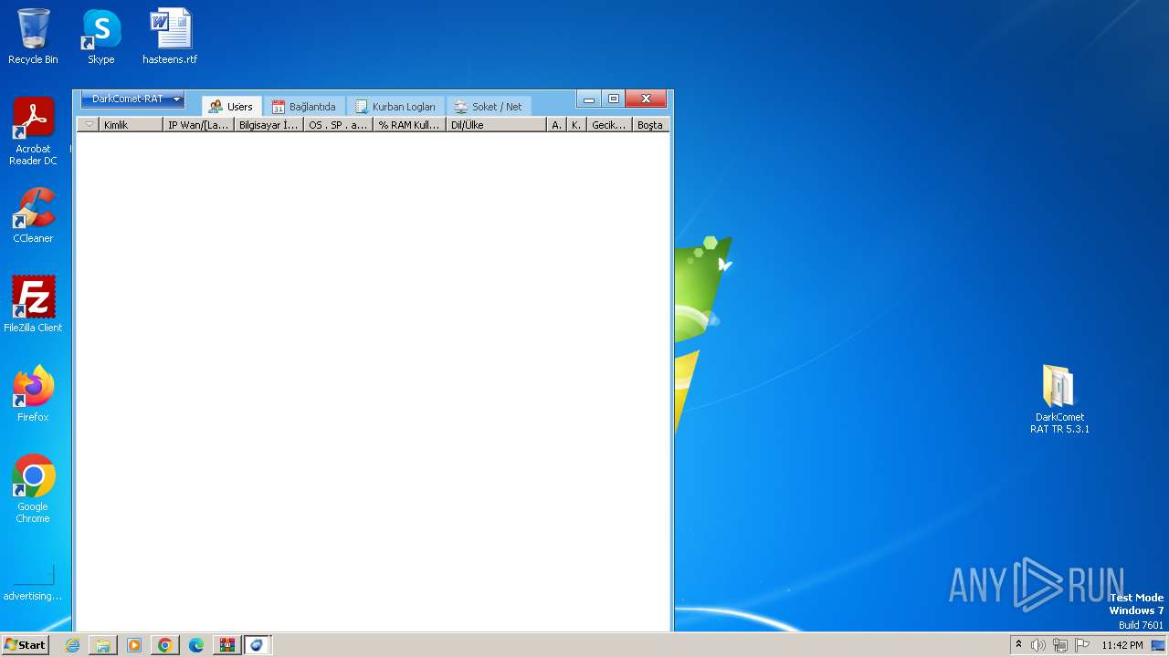Open the Soket / Net tab
1169x657 pixels.
[x=489, y=106]
